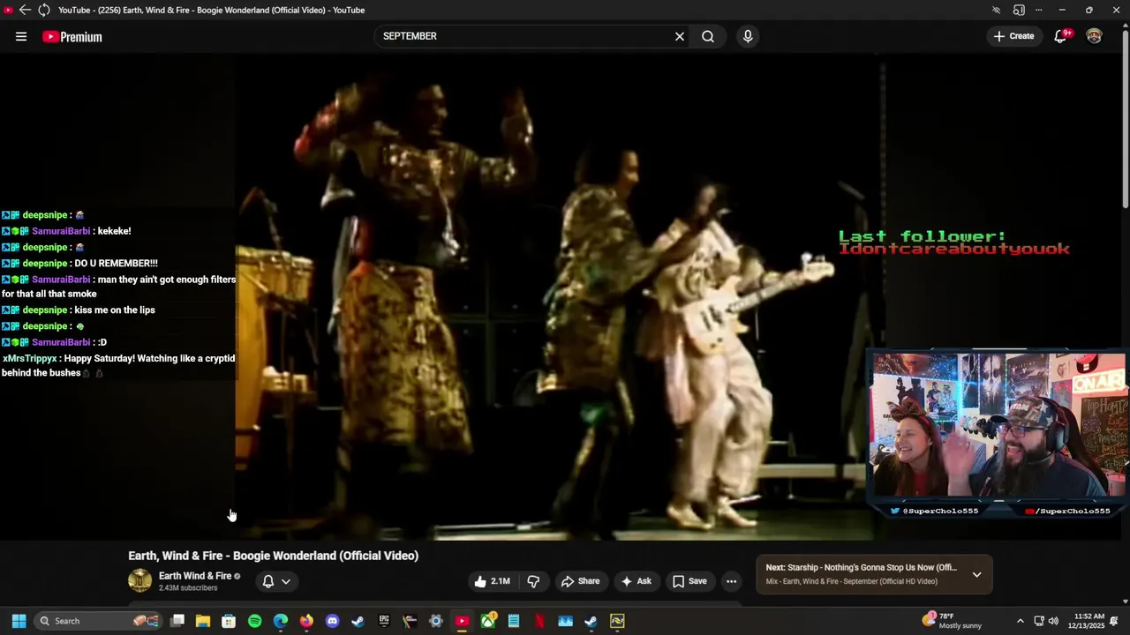Click the search magnifier button
The width and height of the screenshot is (1130, 635).
click(708, 36)
